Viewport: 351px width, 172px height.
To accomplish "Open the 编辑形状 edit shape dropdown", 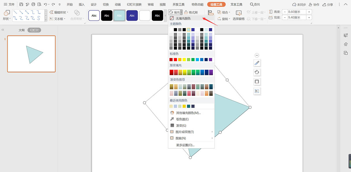I will [x=59, y=12].
